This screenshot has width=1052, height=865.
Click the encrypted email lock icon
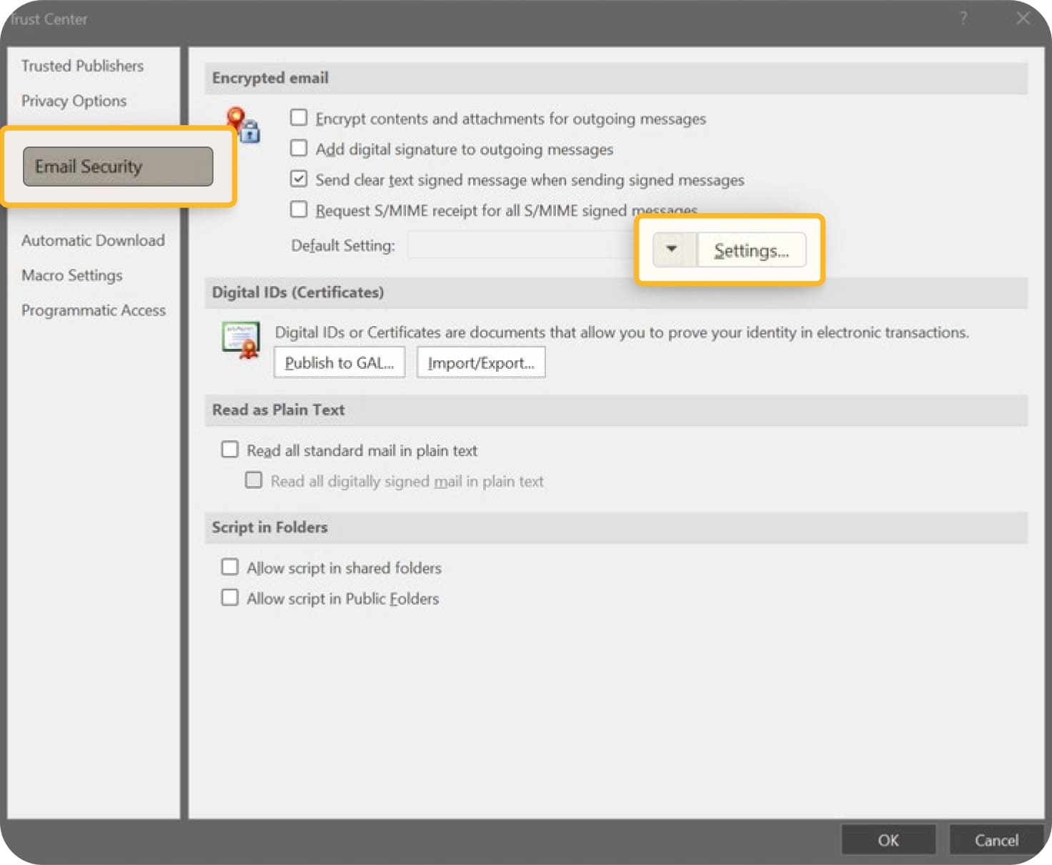click(240, 129)
